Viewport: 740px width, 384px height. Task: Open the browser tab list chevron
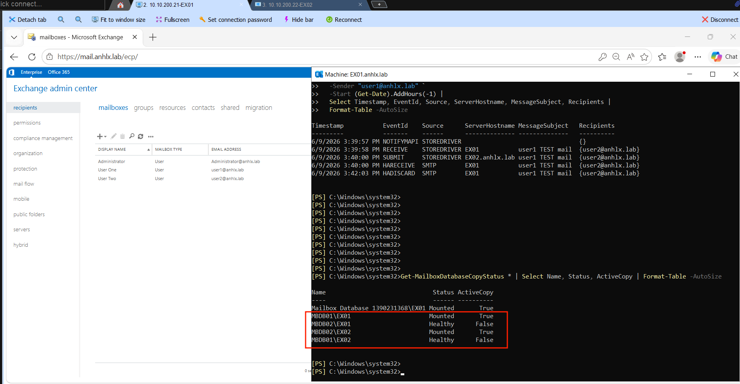click(x=14, y=37)
